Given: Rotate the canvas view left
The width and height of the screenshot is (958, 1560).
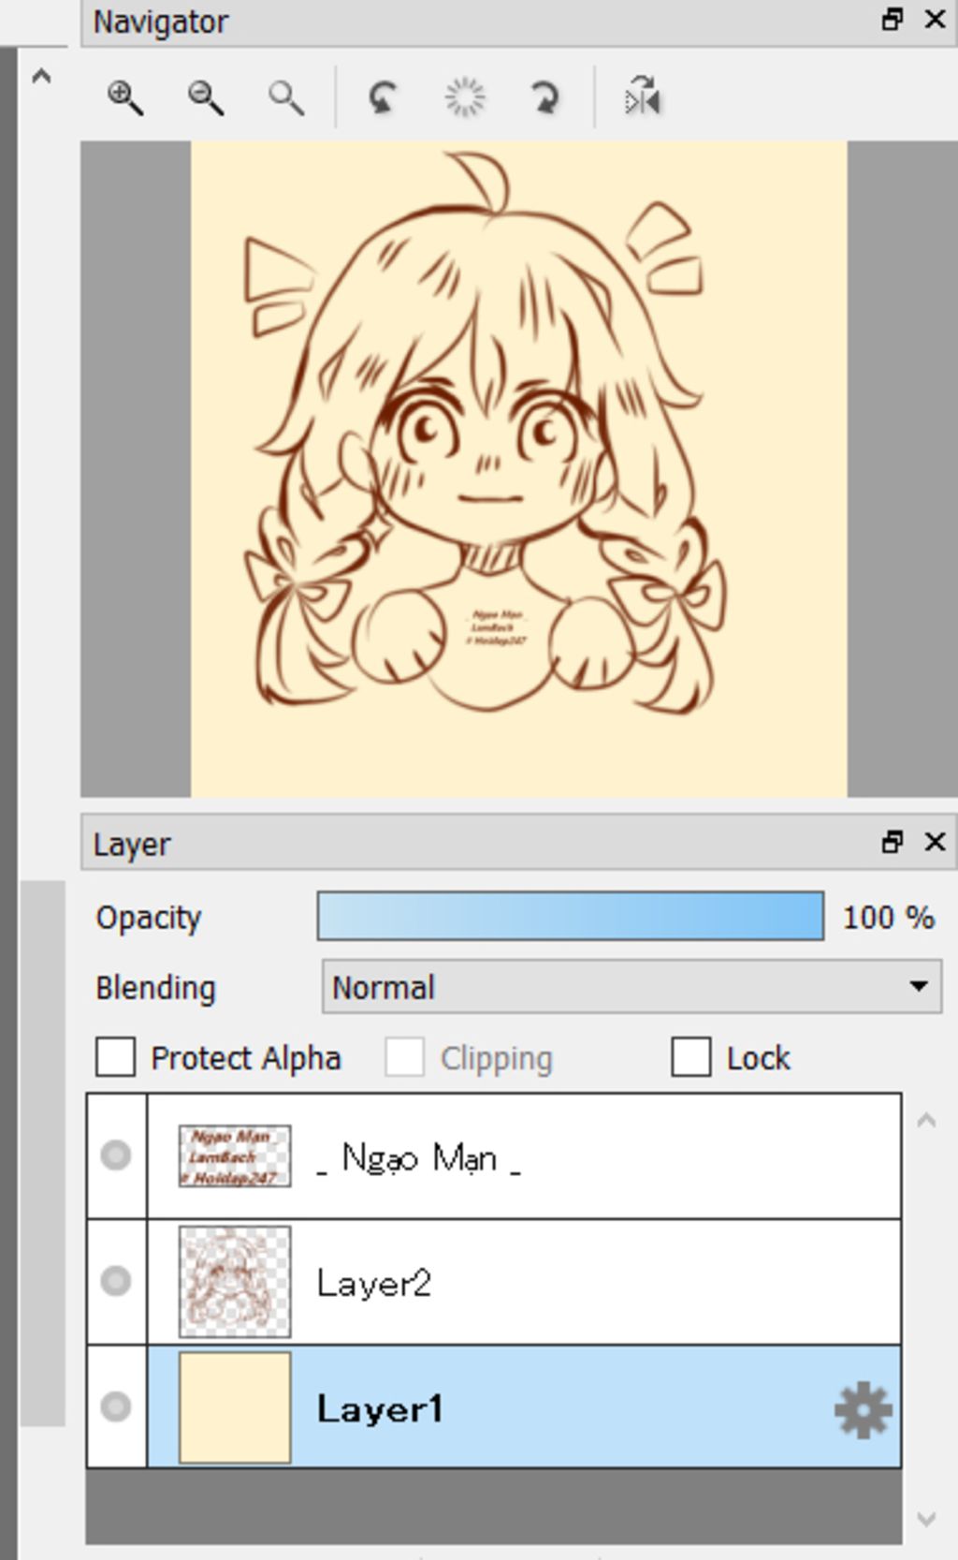Looking at the screenshot, I should (382, 97).
